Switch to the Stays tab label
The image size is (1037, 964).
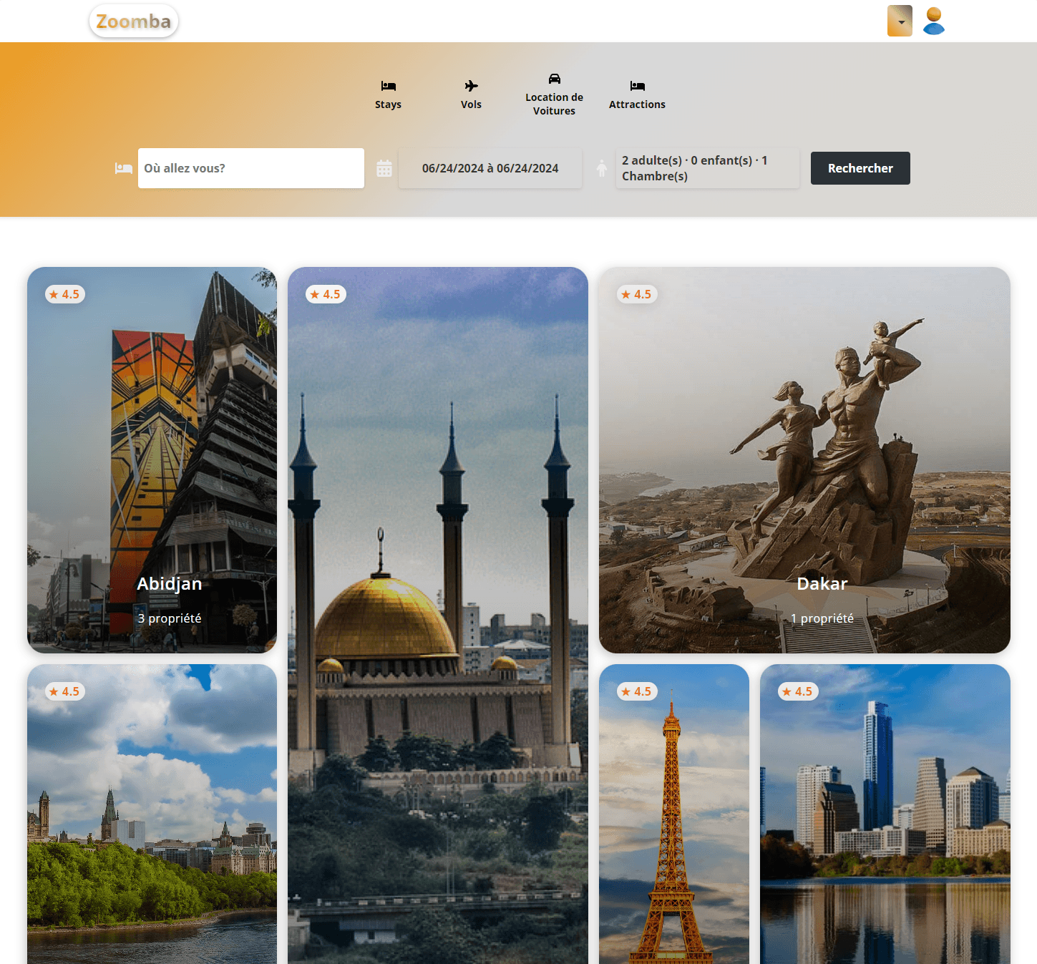point(388,104)
